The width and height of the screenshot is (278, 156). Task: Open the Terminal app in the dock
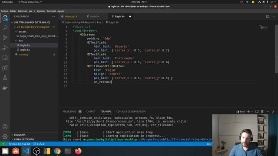point(68,151)
